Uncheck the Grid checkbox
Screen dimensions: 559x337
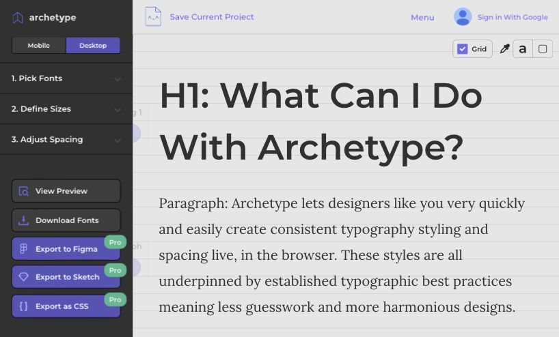click(x=463, y=49)
